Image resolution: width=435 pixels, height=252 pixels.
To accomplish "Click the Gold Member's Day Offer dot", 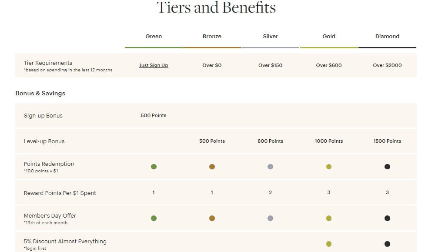I will pos(329,218).
